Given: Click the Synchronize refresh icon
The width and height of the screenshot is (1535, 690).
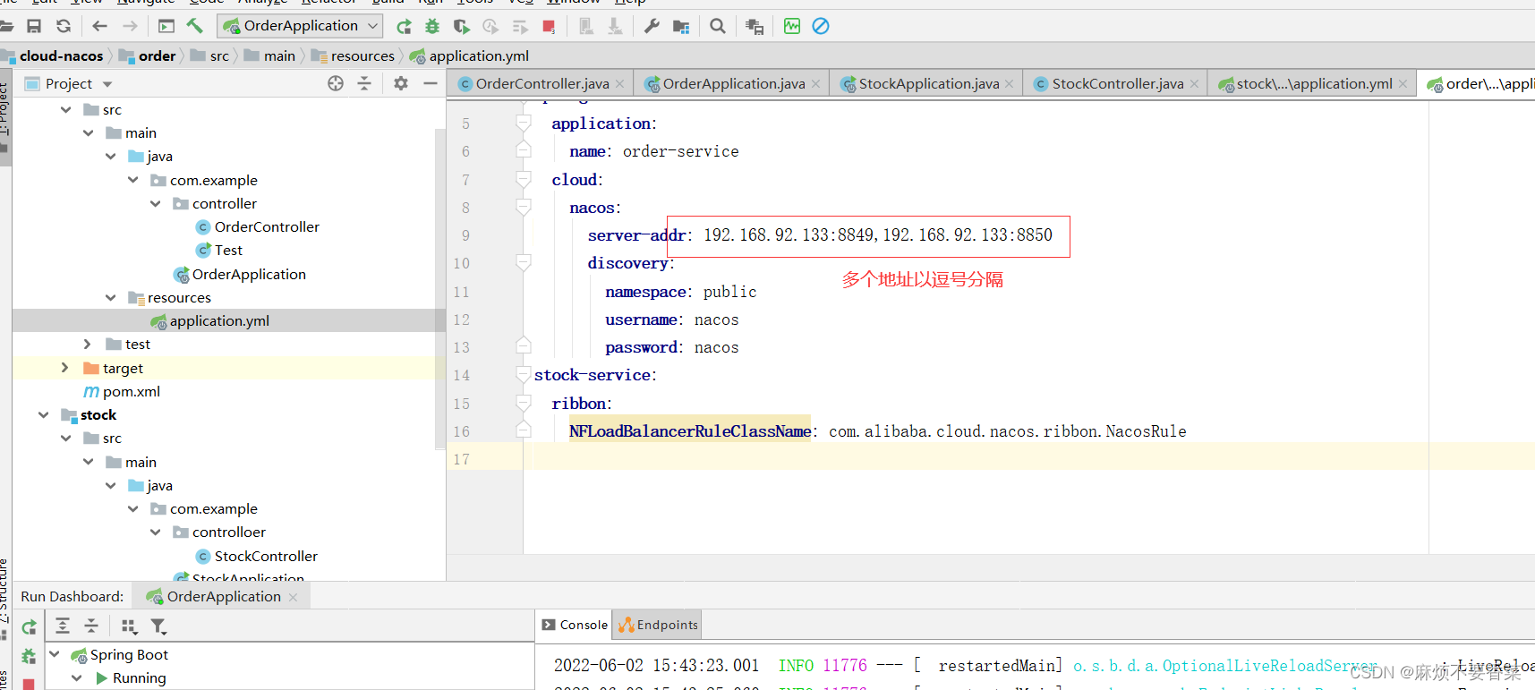Looking at the screenshot, I should coord(63,26).
